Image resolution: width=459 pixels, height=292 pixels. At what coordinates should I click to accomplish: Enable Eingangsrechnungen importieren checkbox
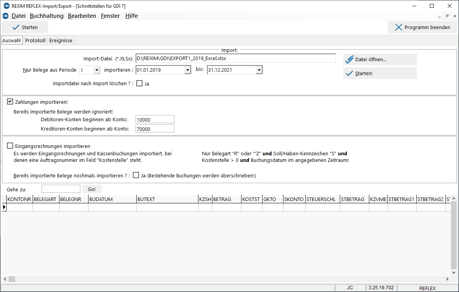(x=10, y=146)
